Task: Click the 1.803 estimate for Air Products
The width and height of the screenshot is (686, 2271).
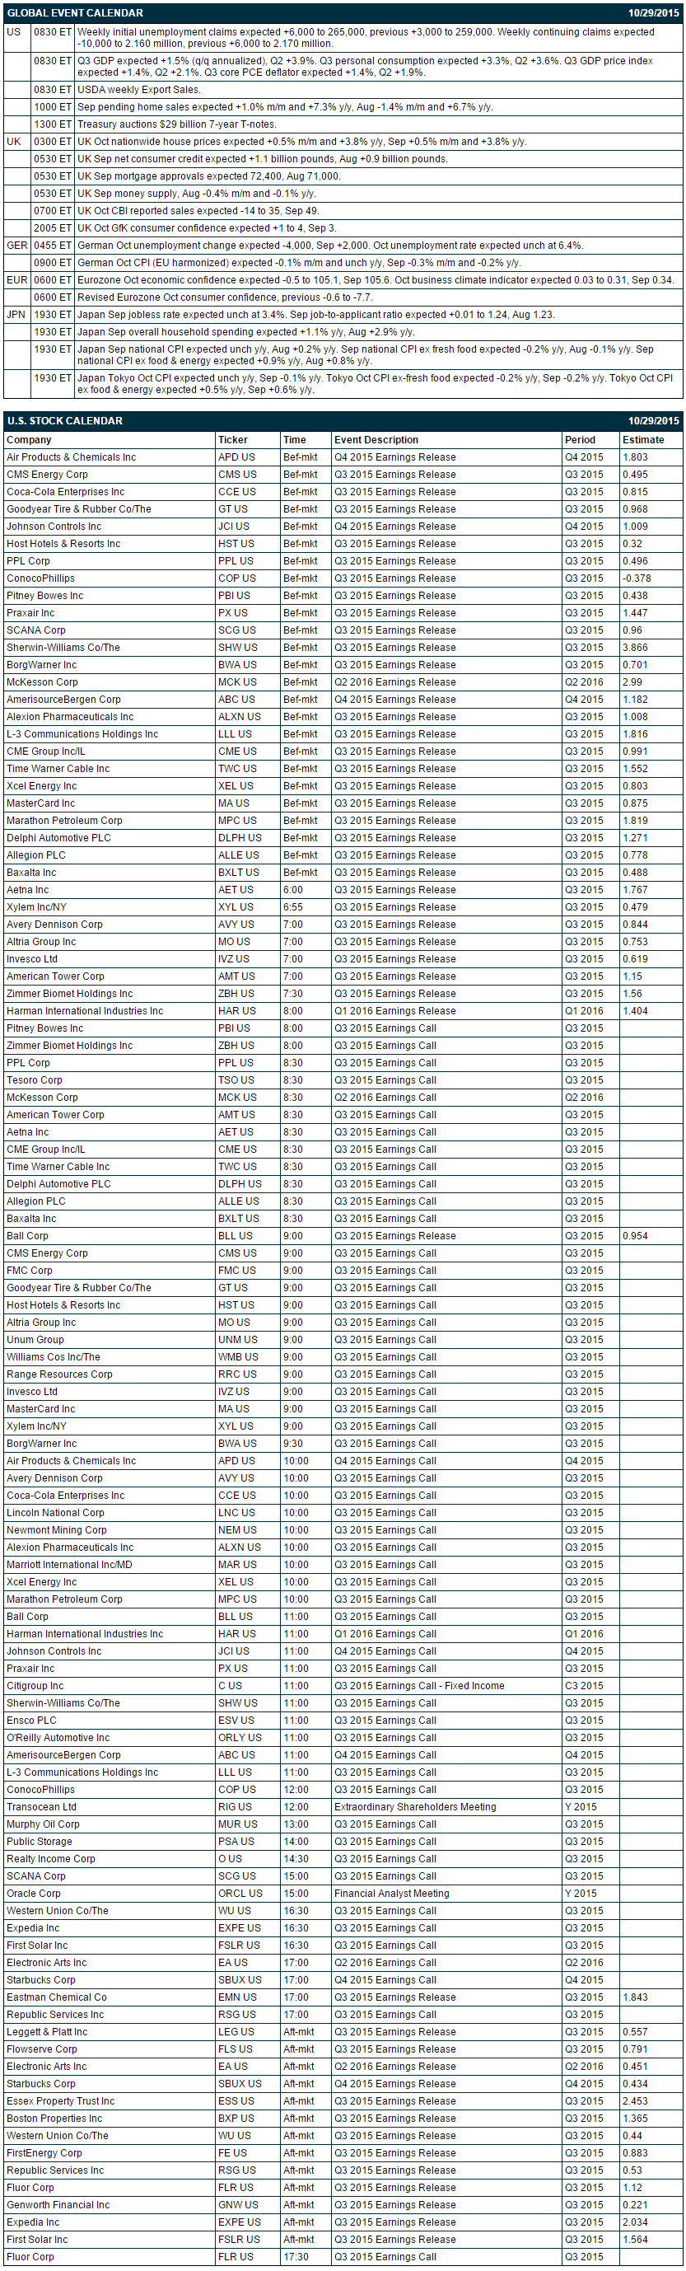Action: pyautogui.click(x=635, y=457)
